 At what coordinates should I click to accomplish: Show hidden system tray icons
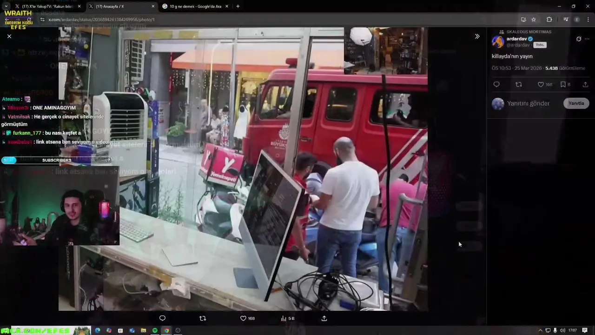pyautogui.click(x=540, y=330)
